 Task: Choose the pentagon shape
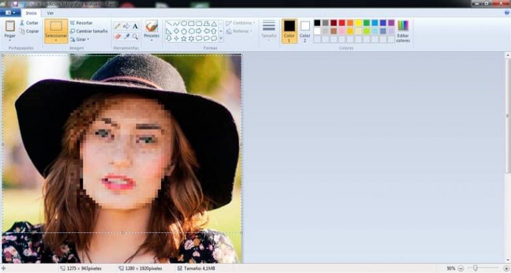click(184, 31)
